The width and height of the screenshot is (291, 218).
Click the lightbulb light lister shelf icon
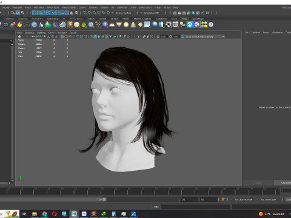pyautogui.click(x=182, y=25)
